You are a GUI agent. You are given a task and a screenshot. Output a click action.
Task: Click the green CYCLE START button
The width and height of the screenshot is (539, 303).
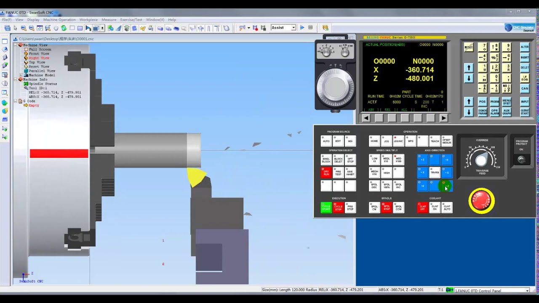point(326,207)
